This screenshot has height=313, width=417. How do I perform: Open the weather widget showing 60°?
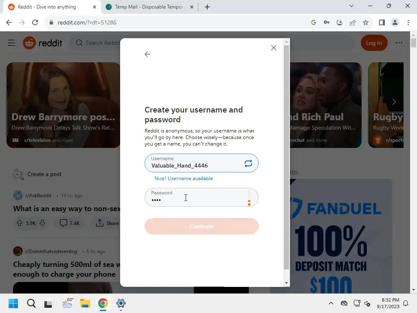(67, 303)
